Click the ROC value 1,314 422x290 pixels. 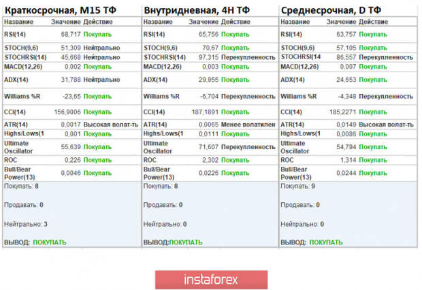[348, 160]
